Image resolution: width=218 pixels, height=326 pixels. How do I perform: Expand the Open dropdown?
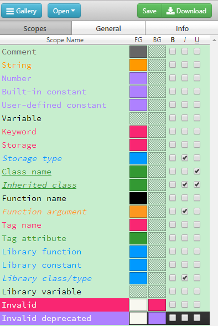(x=64, y=11)
